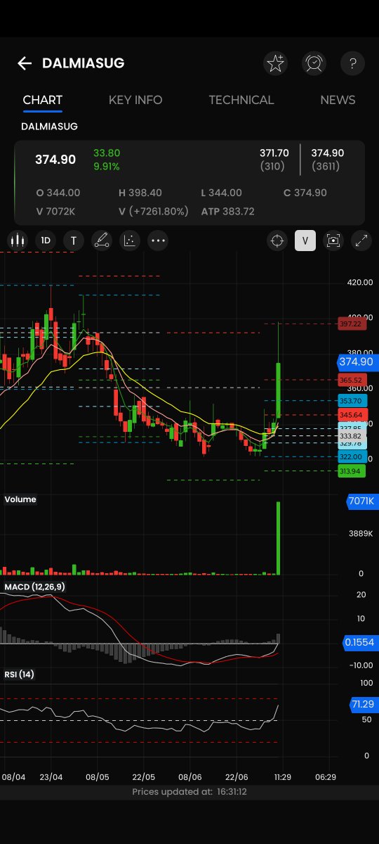The width and height of the screenshot is (379, 844).
Task: Open the T text tool
Action: 74,241
